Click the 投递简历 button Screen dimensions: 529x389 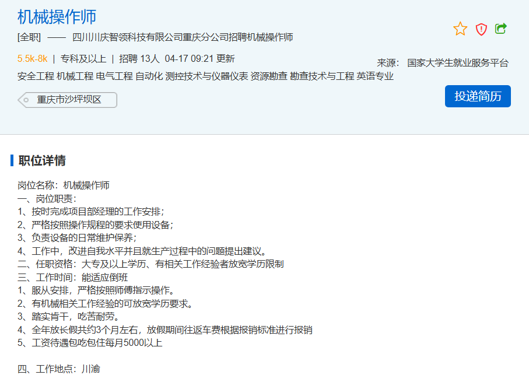tap(478, 96)
